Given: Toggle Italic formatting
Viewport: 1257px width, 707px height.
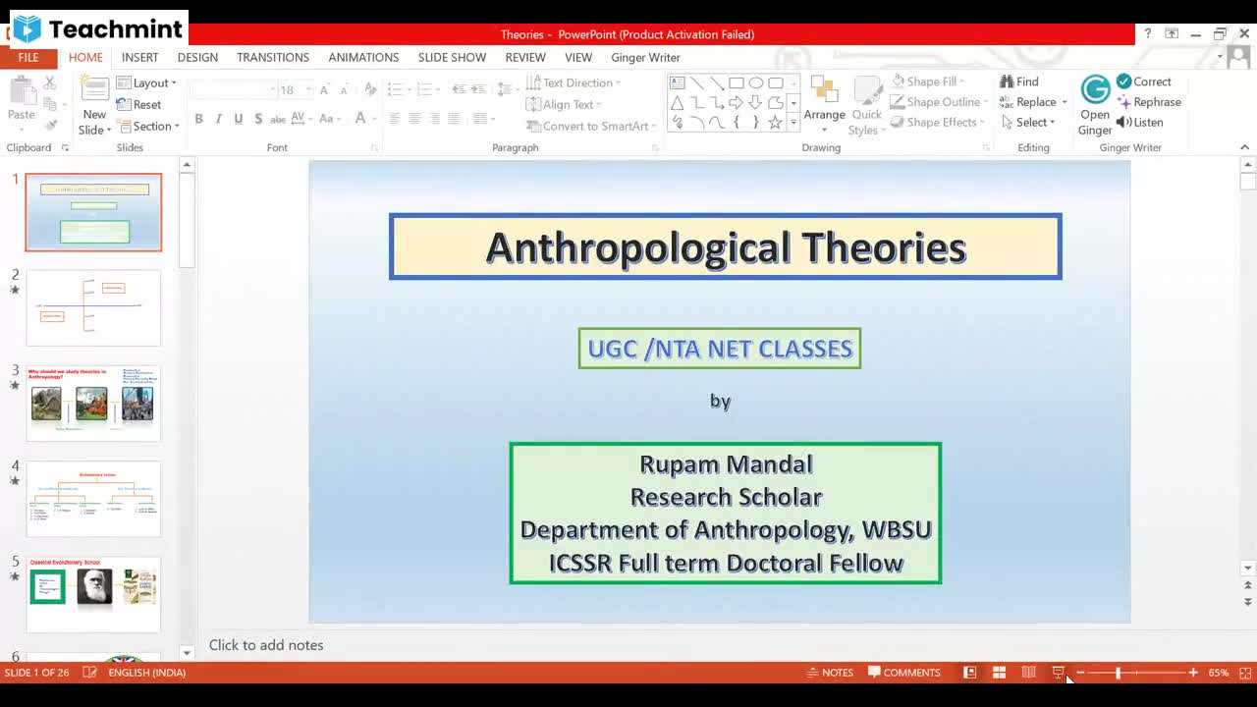Looking at the screenshot, I should [x=218, y=118].
